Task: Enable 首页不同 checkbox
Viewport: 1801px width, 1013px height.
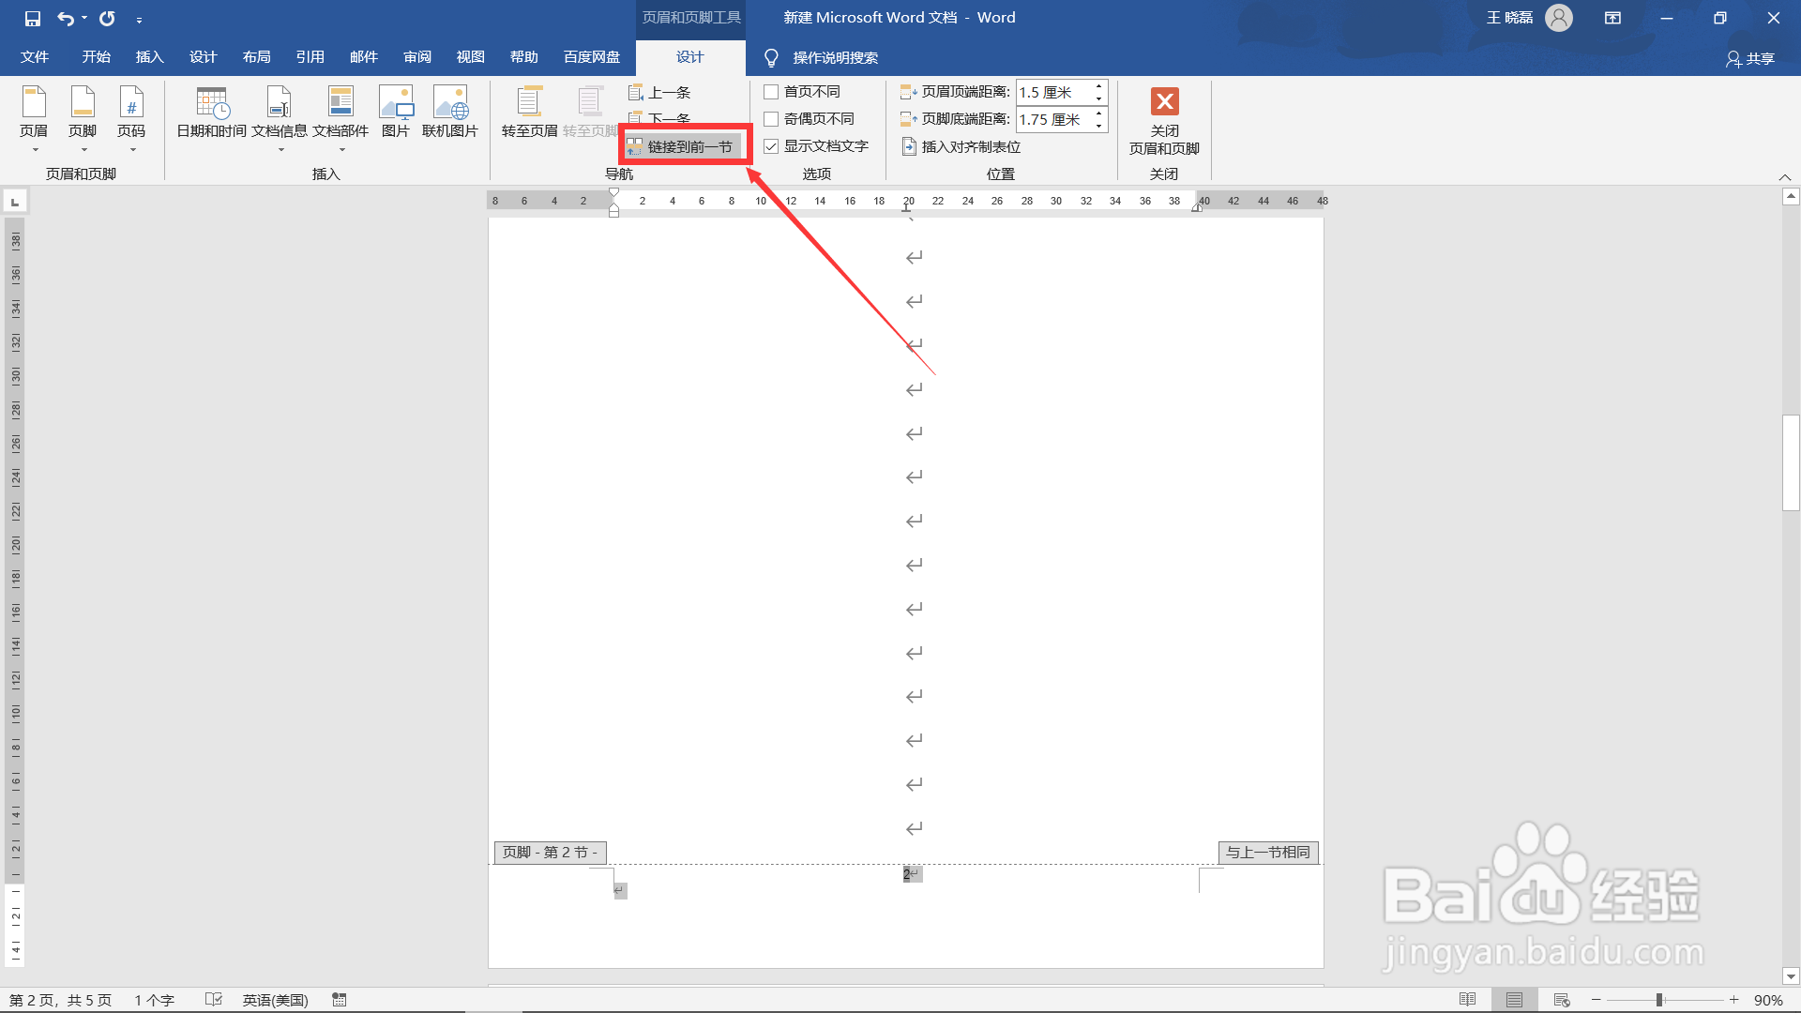Action: click(771, 92)
